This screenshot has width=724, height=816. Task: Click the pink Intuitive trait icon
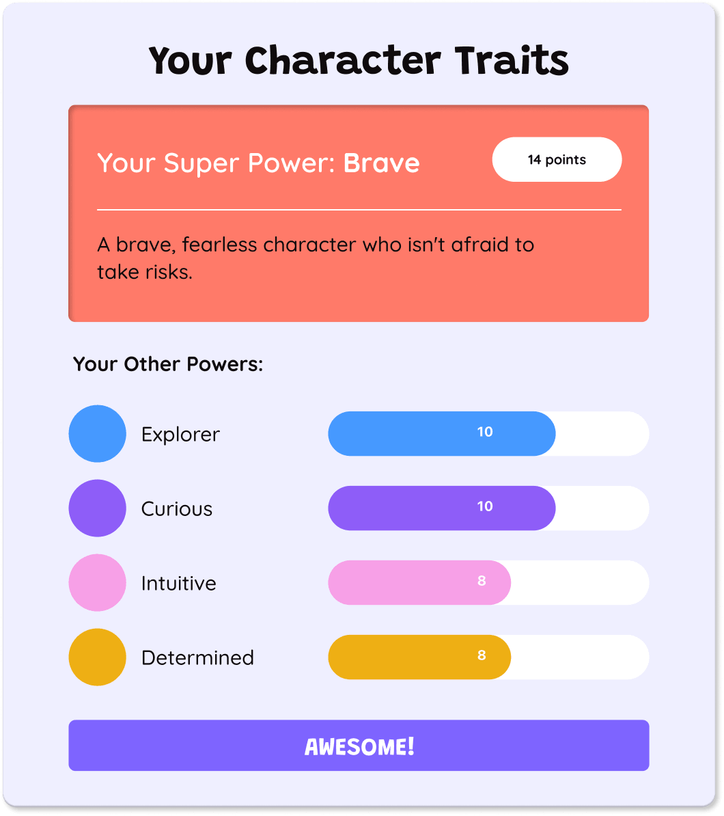pos(97,583)
